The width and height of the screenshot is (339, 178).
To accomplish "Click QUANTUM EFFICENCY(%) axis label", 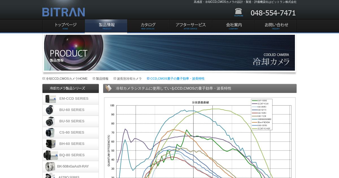I will [x=109, y=150].
